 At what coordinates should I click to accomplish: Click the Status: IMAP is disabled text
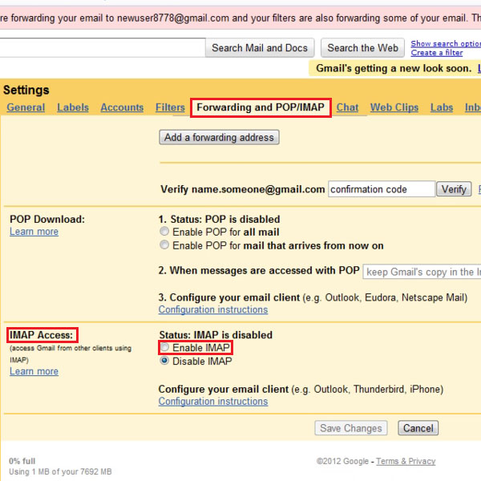216,334
